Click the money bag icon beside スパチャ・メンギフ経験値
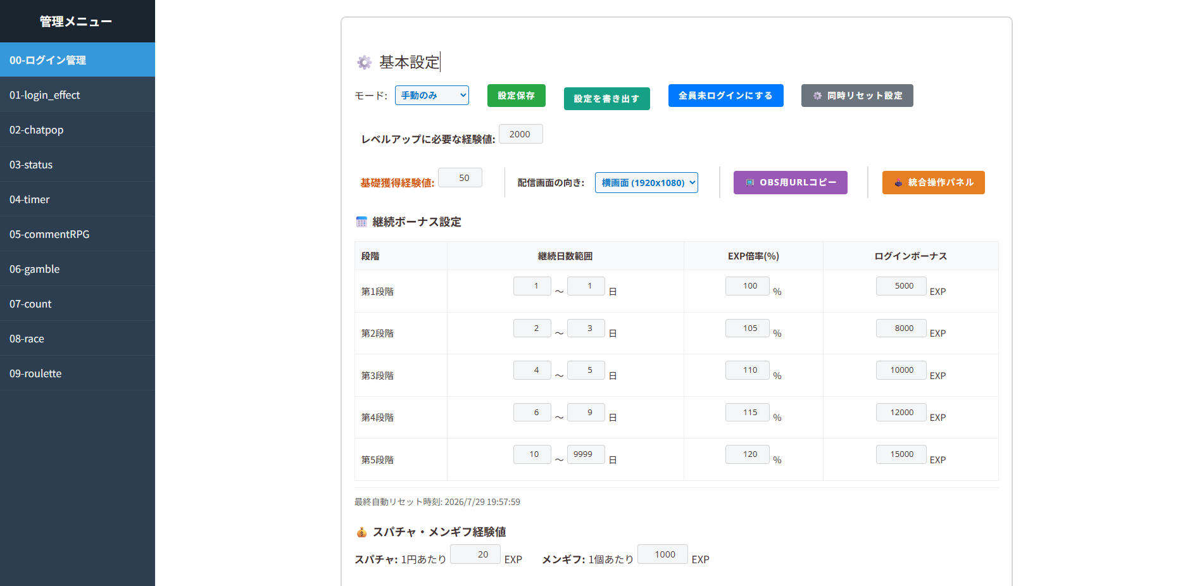This screenshot has height=586, width=1197. coord(361,532)
